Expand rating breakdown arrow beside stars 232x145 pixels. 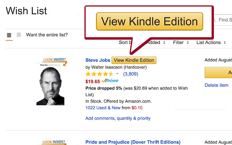point(117,74)
